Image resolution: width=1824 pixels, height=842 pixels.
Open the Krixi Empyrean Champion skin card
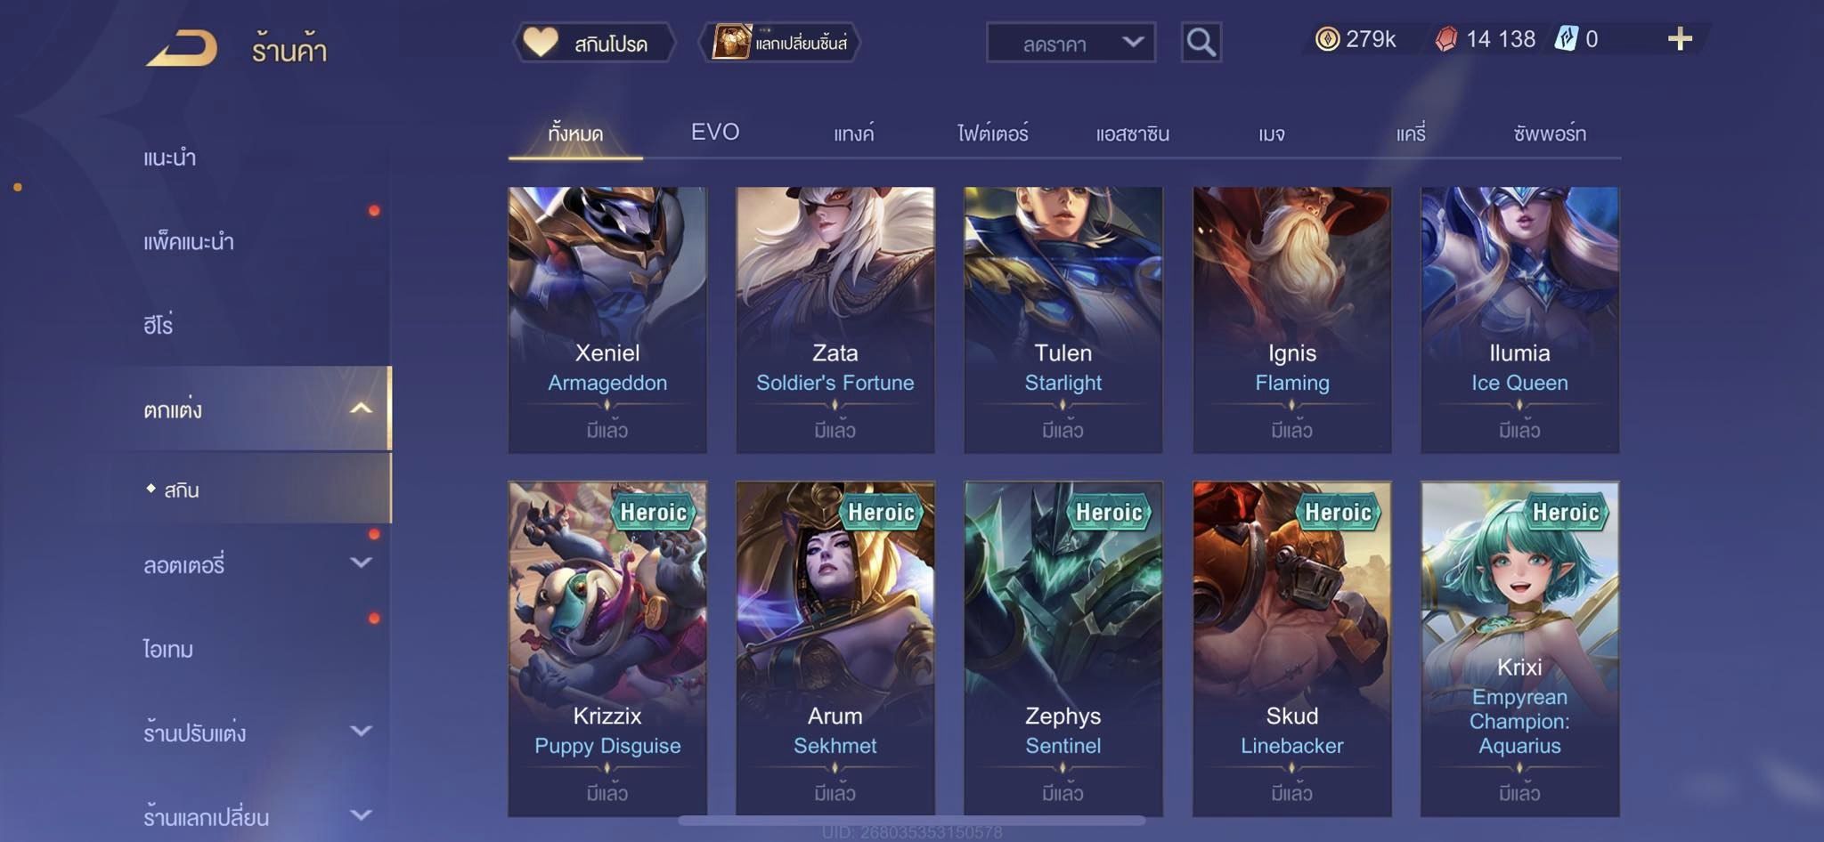[1519, 649]
